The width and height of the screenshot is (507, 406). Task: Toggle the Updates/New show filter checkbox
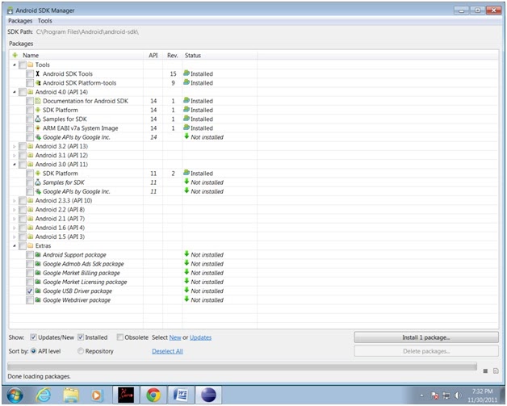[x=33, y=337]
